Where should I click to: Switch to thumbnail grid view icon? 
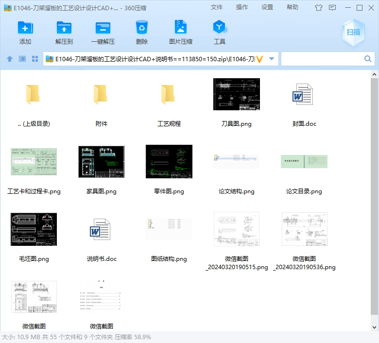35,59
